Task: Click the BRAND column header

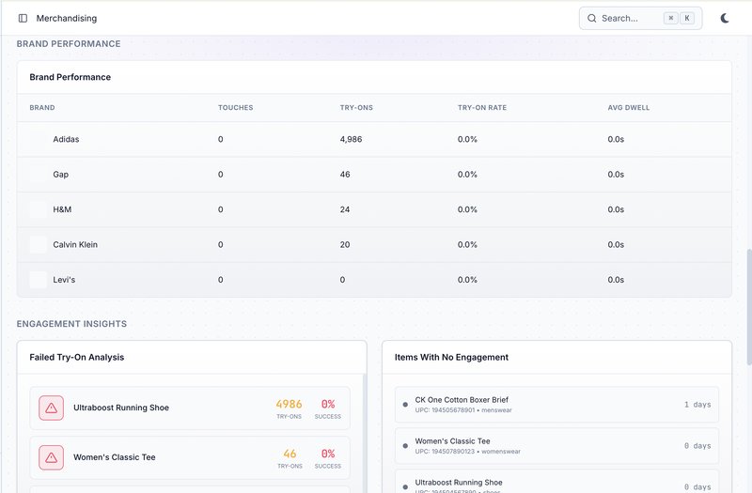Action: click(x=42, y=108)
